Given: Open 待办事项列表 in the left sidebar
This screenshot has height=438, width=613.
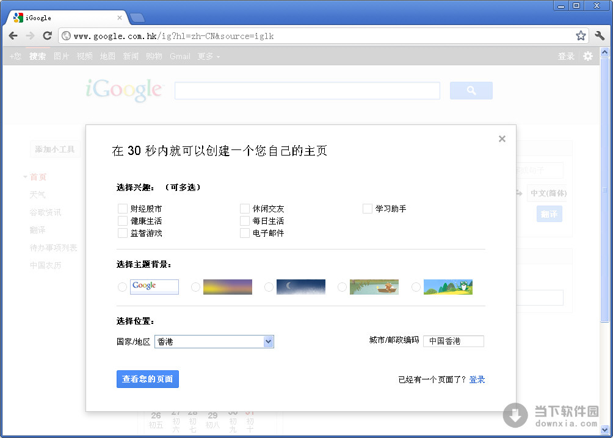Looking at the screenshot, I should (54, 248).
